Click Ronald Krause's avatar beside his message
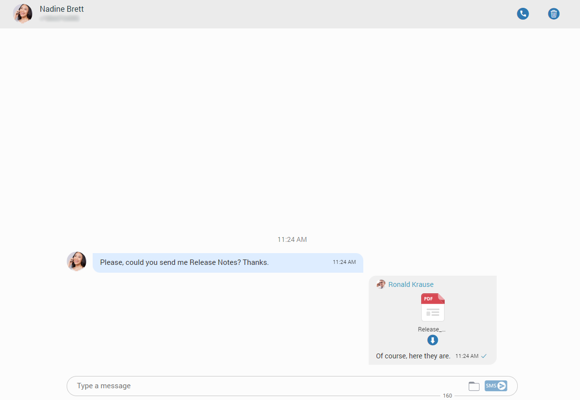 [381, 284]
